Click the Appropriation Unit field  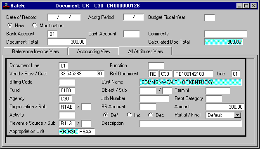point(77,132)
